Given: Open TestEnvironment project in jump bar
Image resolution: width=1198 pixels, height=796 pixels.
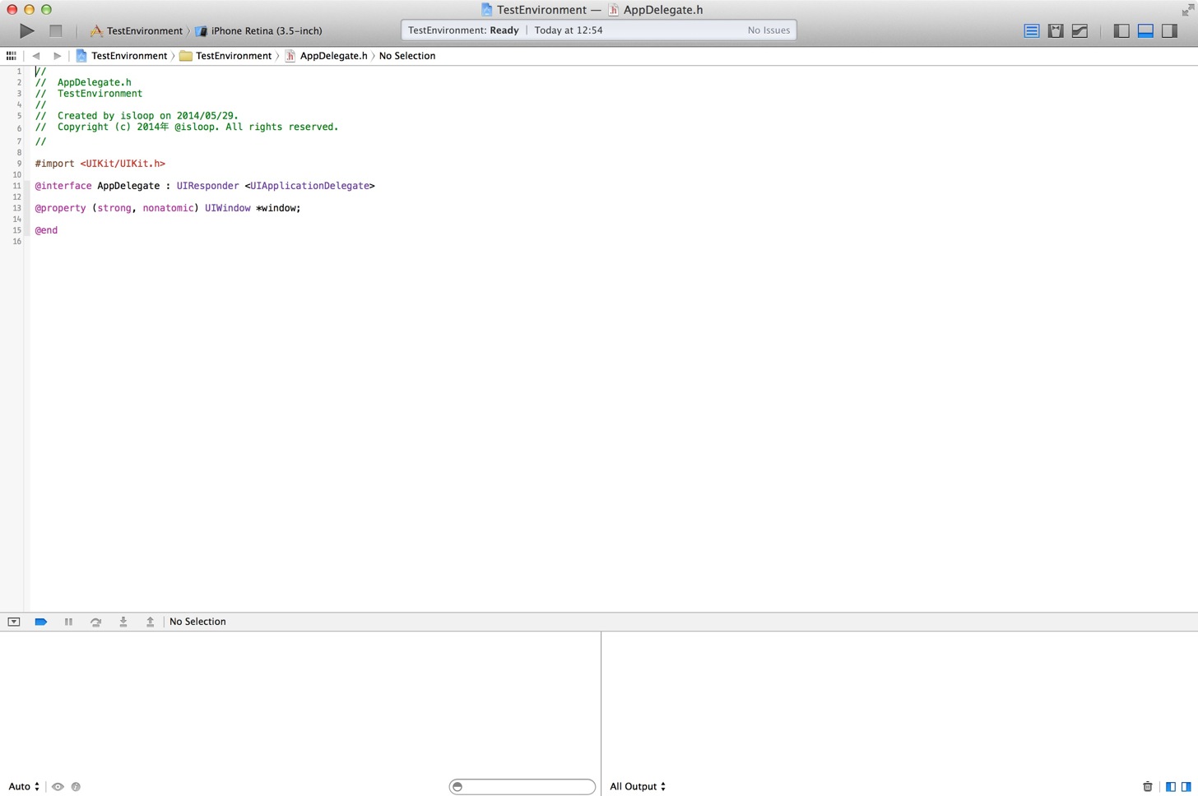Looking at the screenshot, I should pos(121,56).
